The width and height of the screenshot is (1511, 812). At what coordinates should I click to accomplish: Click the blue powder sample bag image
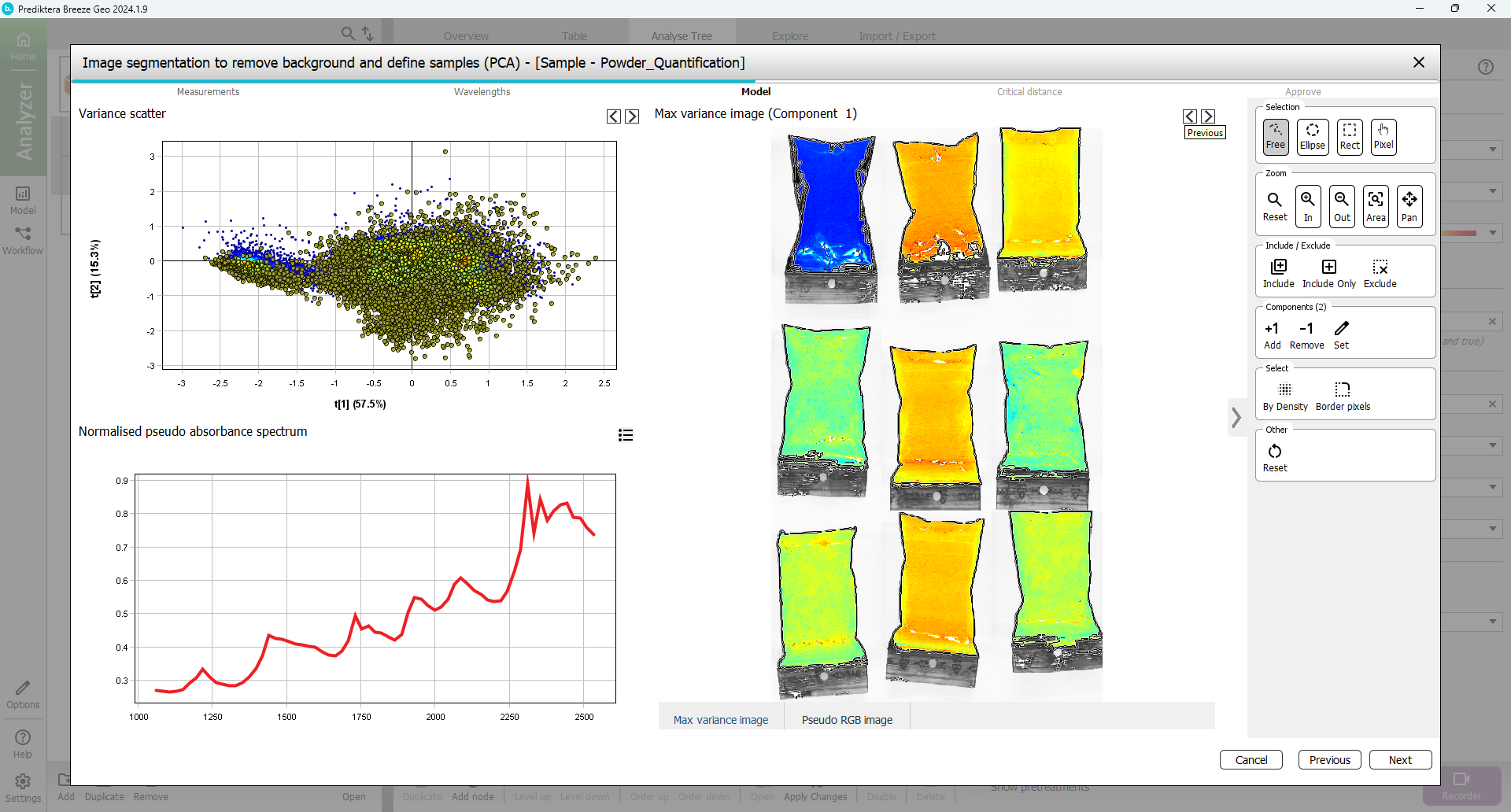(x=831, y=205)
